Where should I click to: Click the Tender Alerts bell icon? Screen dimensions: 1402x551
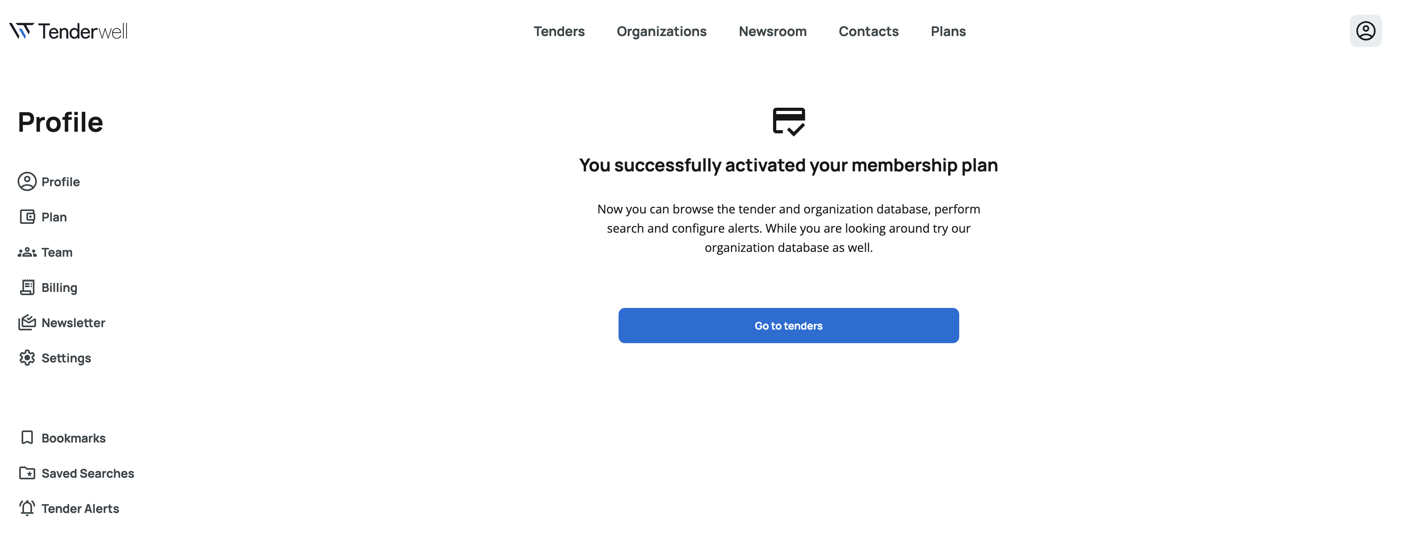point(27,509)
